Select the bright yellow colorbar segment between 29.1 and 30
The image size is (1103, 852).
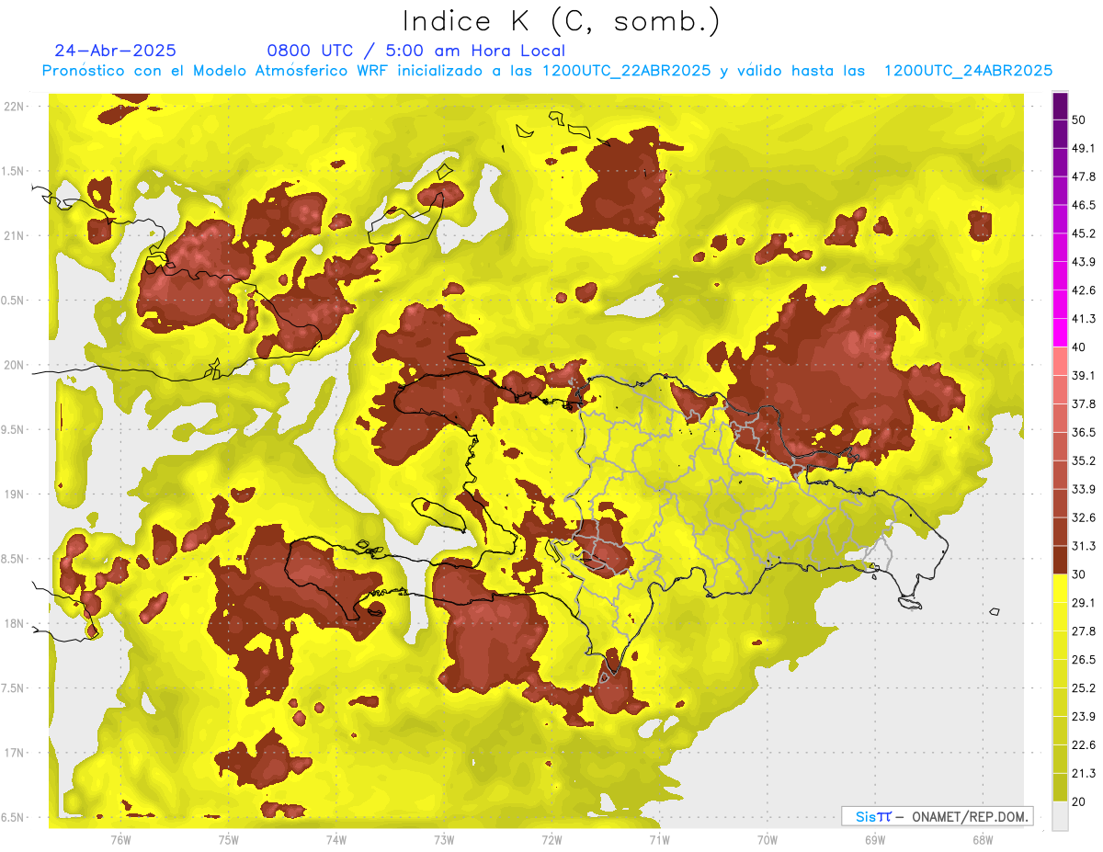[x=1061, y=588]
